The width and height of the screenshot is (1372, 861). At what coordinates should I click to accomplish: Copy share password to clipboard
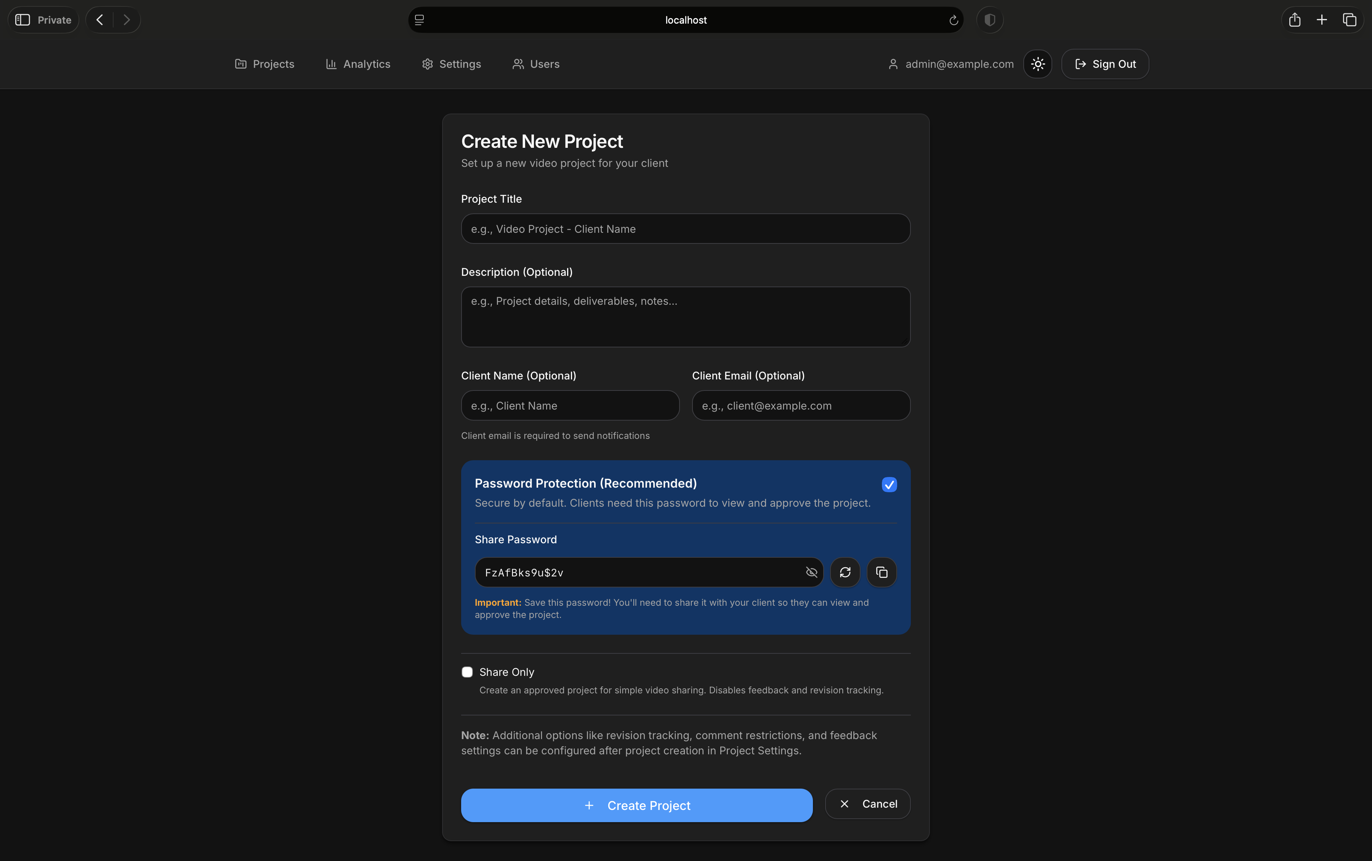pos(881,572)
